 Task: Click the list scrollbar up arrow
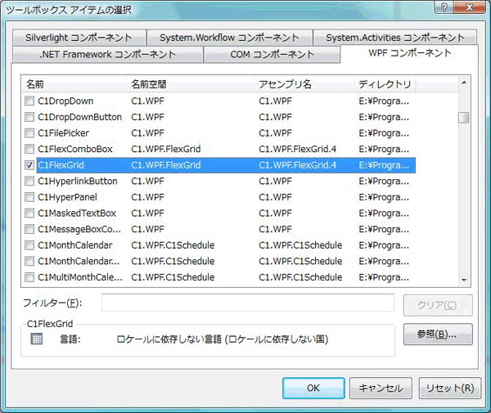point(464,83)
